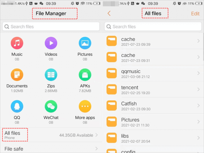Image resolution: width=204 pixels, height=153 pixels.
Task: Tap the Wi-Fi status icon on right screen
Action: tap(185, 3)
